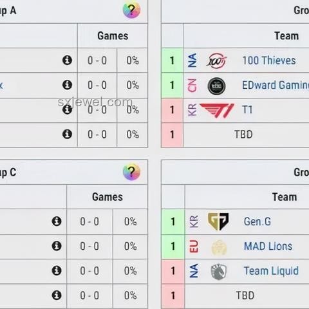Open info icon in second Group A row

[67, 85]
